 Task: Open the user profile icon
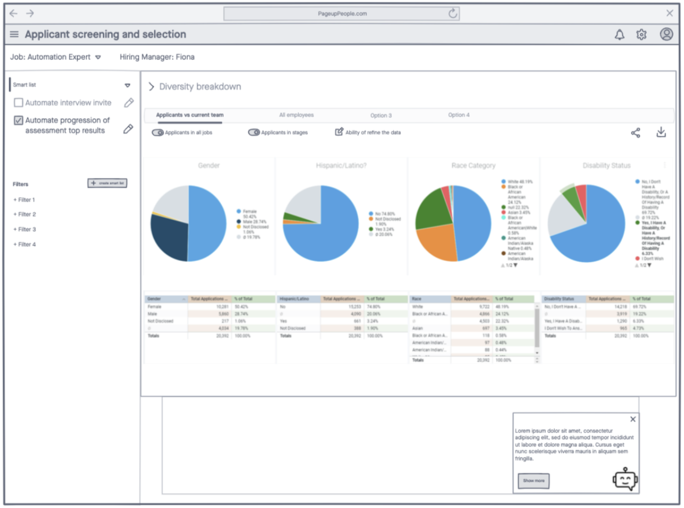pyautogui.click(x=666, y=34)
